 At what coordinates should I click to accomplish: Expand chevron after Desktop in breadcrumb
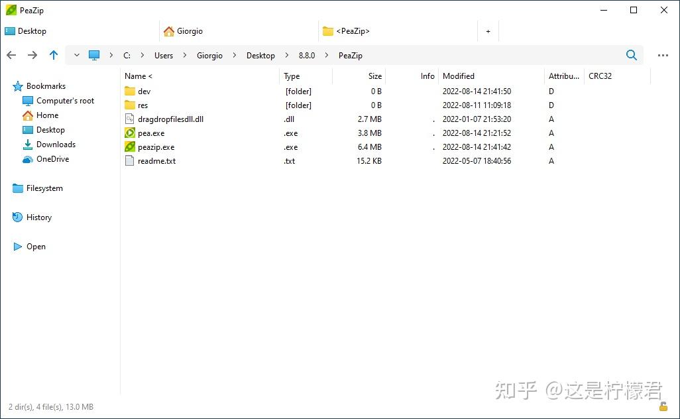(x=287, y=55)
